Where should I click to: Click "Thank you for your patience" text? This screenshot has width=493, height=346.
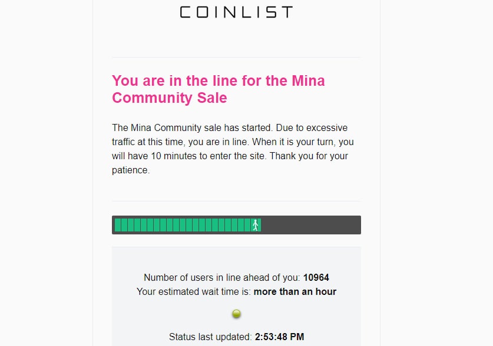230,163
